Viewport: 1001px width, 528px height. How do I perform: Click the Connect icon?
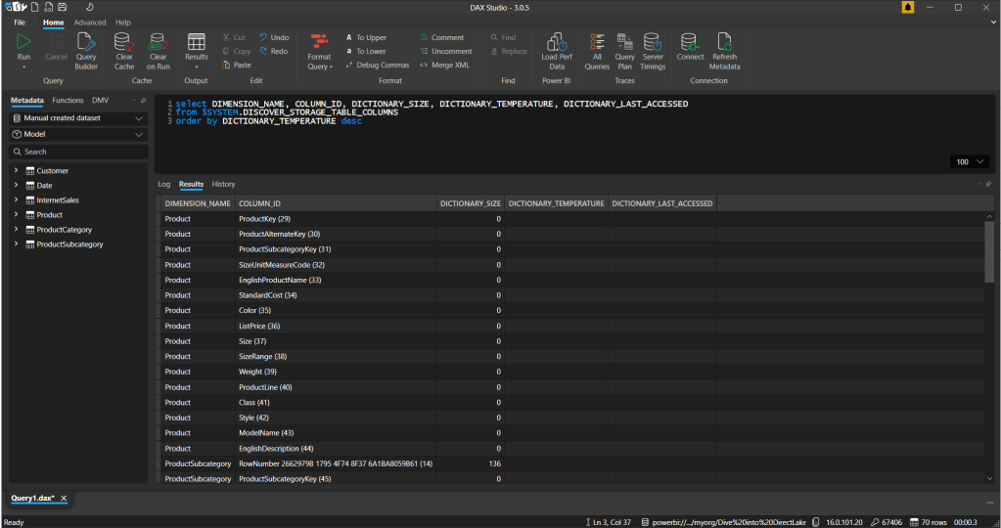(x=690, y=43)
